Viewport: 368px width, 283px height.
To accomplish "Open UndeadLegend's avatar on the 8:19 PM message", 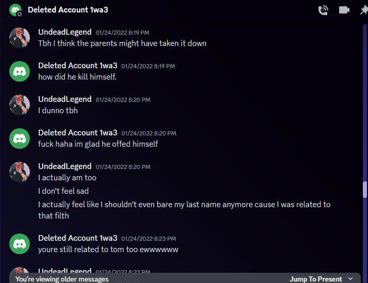I will coord(20,38).
